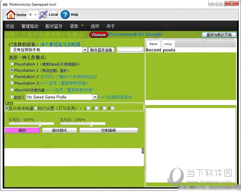Open the connected device dropdown arrow
Viewport: 241px width, 192px height.
pyautogui.click(x=85, y=50)
